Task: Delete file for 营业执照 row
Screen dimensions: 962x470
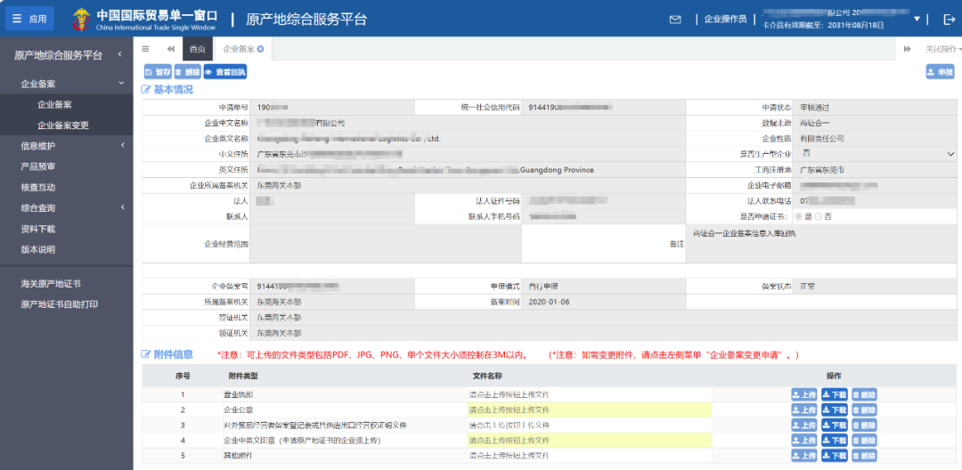Action: pyautogui.click(x=864, y=394)
